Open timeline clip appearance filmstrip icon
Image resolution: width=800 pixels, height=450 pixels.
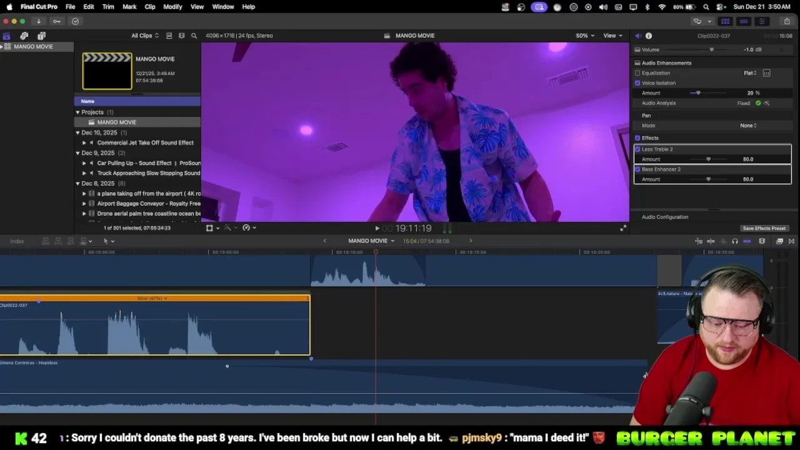point(762,241)
